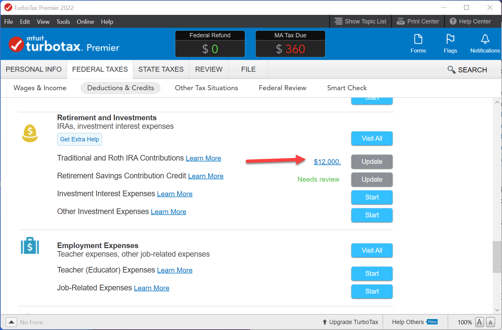Viewport: 502px width, 330px height.
Task: Open the Flags icon
Action: tap(450, 43)
